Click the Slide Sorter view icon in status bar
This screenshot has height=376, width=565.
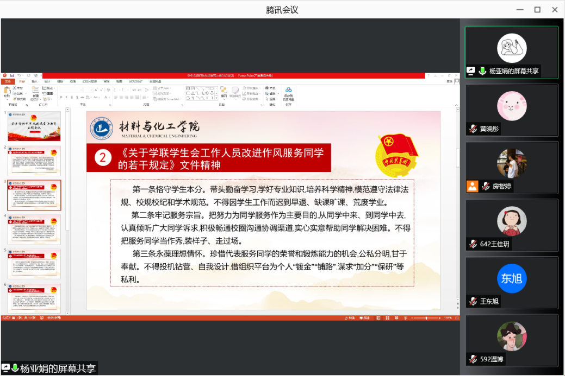[x=387, y=318]
